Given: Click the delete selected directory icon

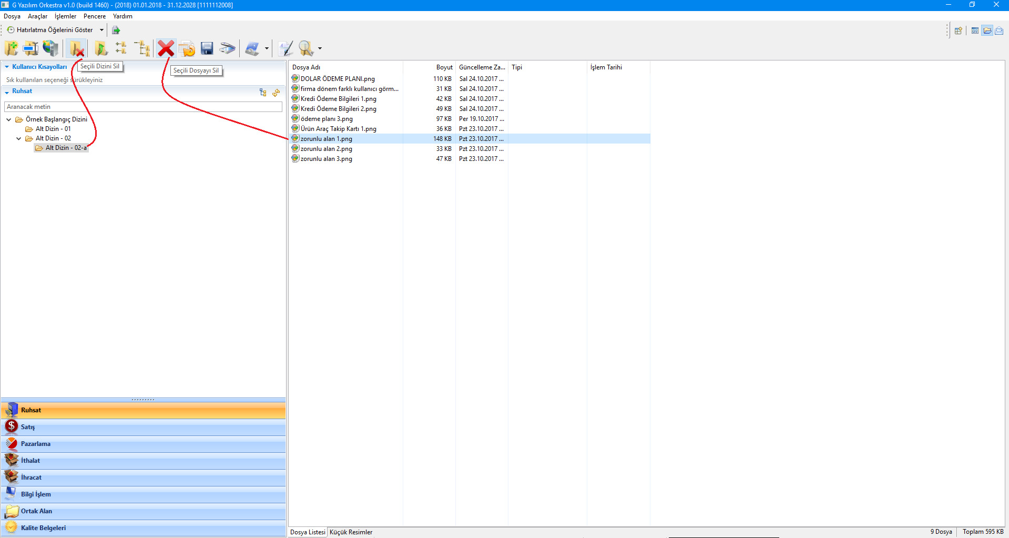Looking at the screenshot, I should 77,49.
